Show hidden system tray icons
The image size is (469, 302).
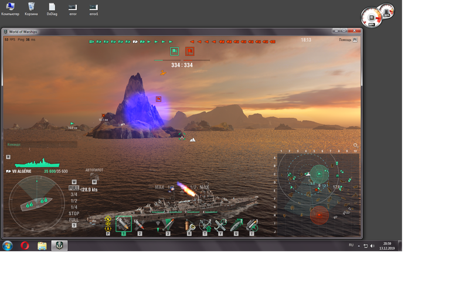coord(359,245)
